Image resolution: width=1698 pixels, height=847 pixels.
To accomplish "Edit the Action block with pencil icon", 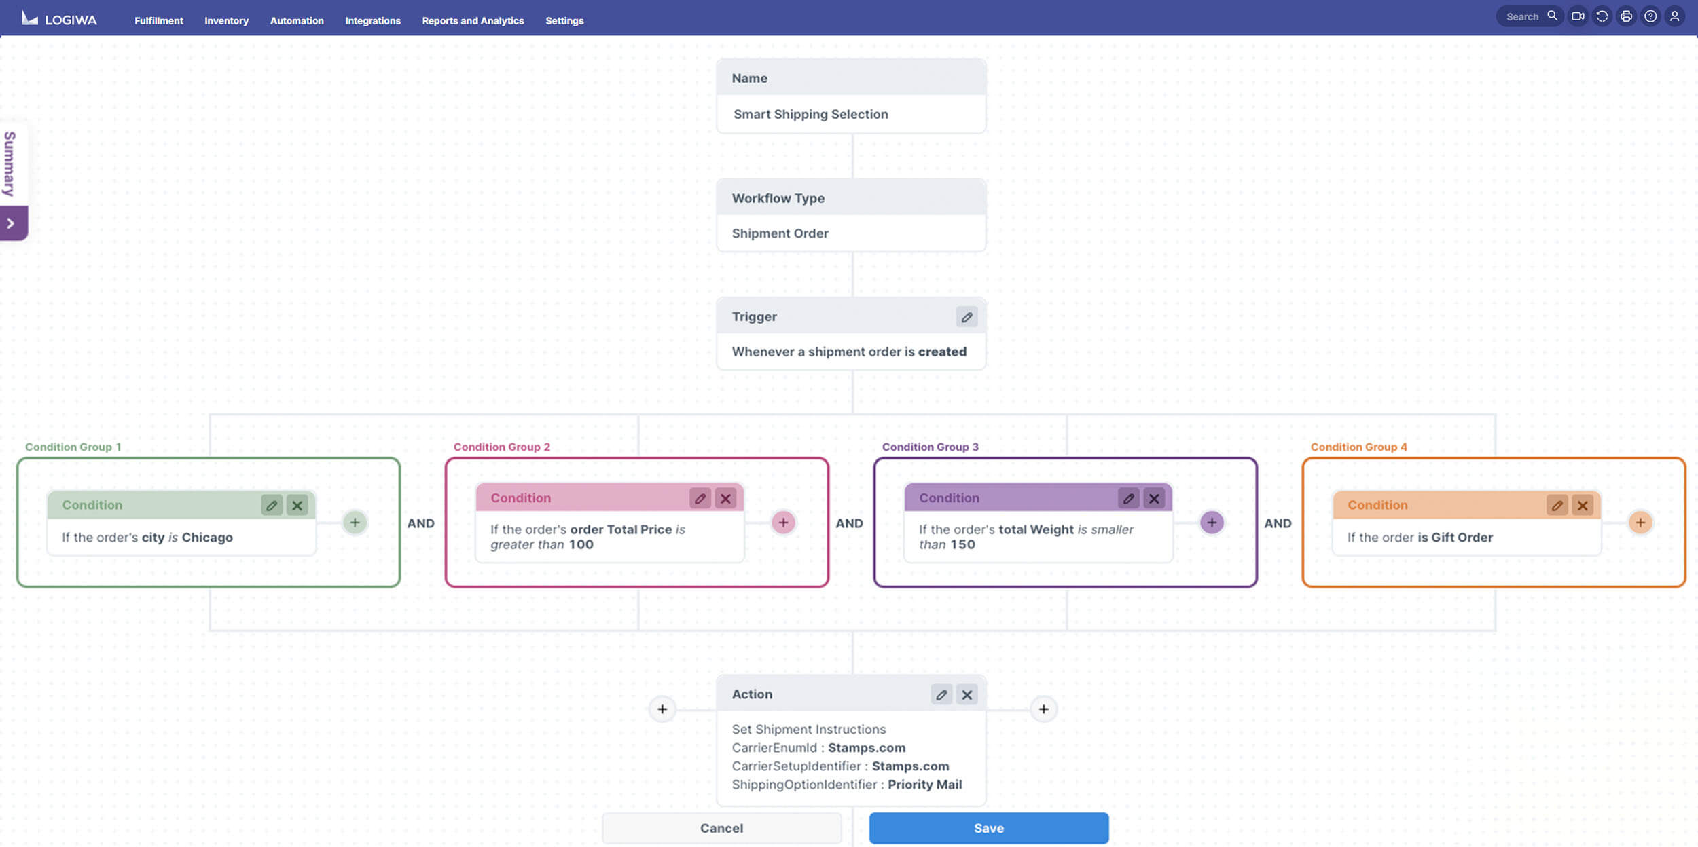I will [x=941, y=695].
